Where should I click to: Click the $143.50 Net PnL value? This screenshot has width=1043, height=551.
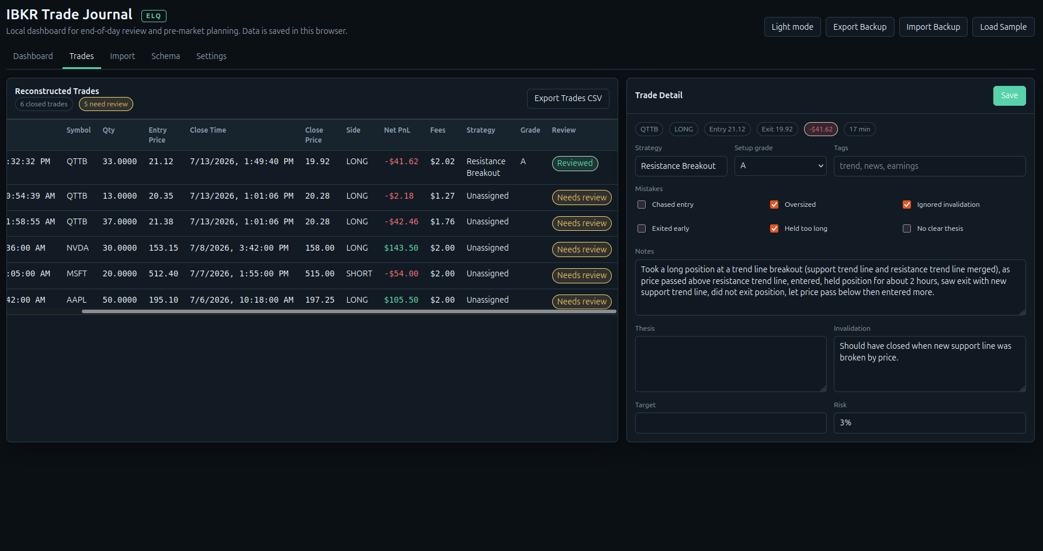(401, 248)
